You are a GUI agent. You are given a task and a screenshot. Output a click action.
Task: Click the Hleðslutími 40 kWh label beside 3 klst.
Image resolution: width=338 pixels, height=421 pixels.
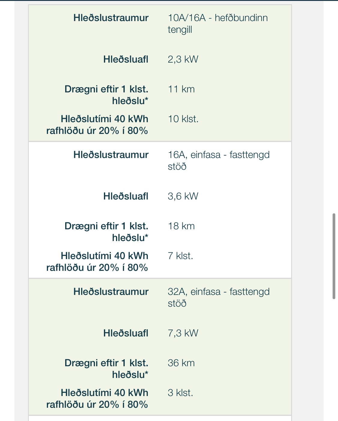pos(97,398)
